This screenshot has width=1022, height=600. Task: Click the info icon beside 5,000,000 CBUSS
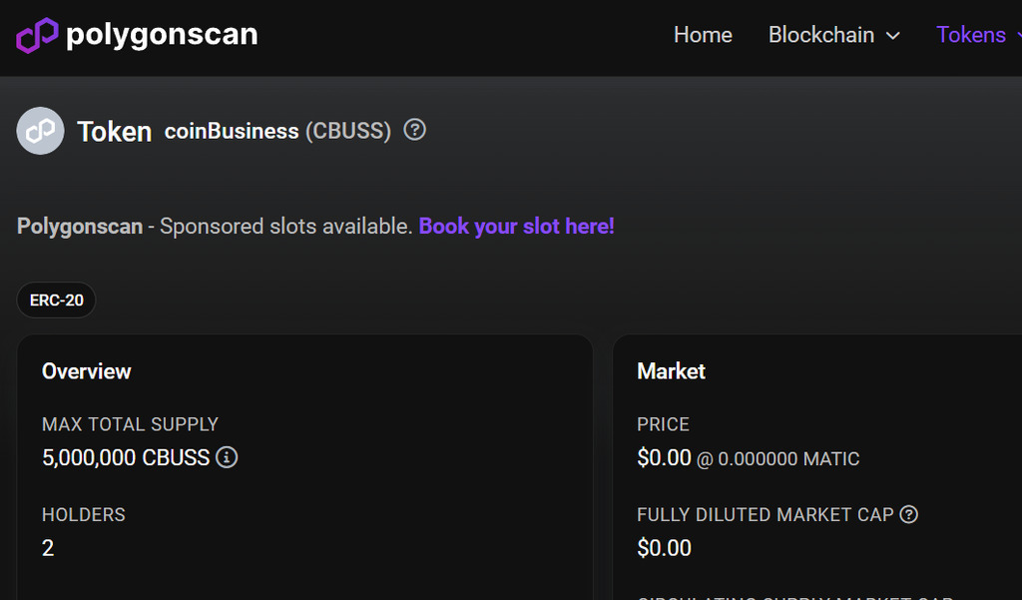[x=227, y=457]
